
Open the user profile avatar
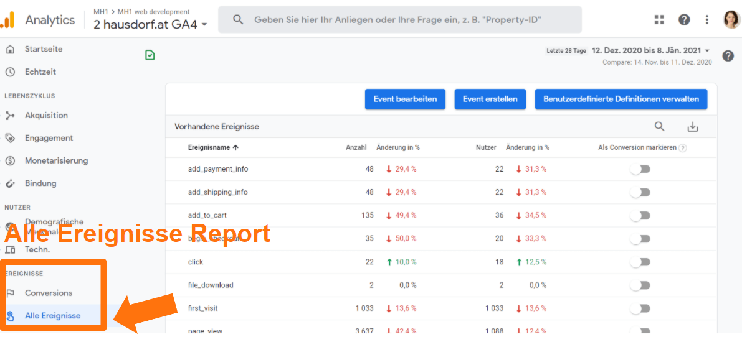click(x=731, y=19)
